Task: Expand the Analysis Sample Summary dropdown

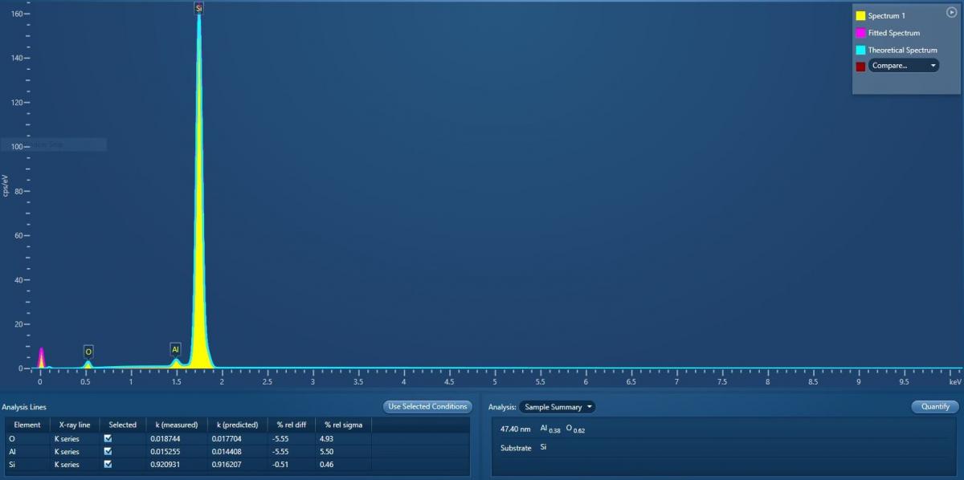Action: point(557,407)
